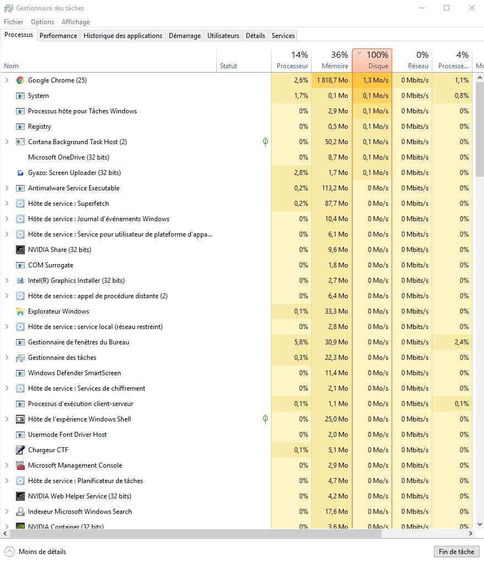Click the NVIDIA Web Helper Service icon

(x=20, y=496)
